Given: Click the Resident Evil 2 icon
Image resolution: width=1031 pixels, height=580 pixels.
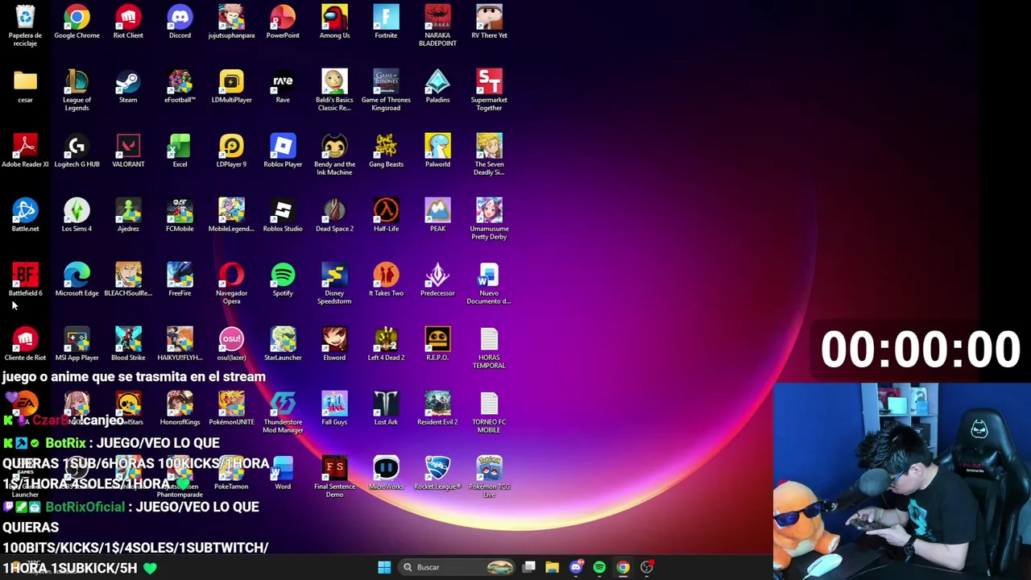Looking at the screenshot, I should (437, 408).
